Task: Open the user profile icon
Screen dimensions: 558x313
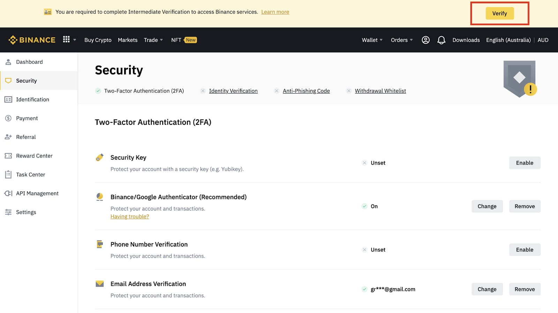Action: tap(425, 40)
